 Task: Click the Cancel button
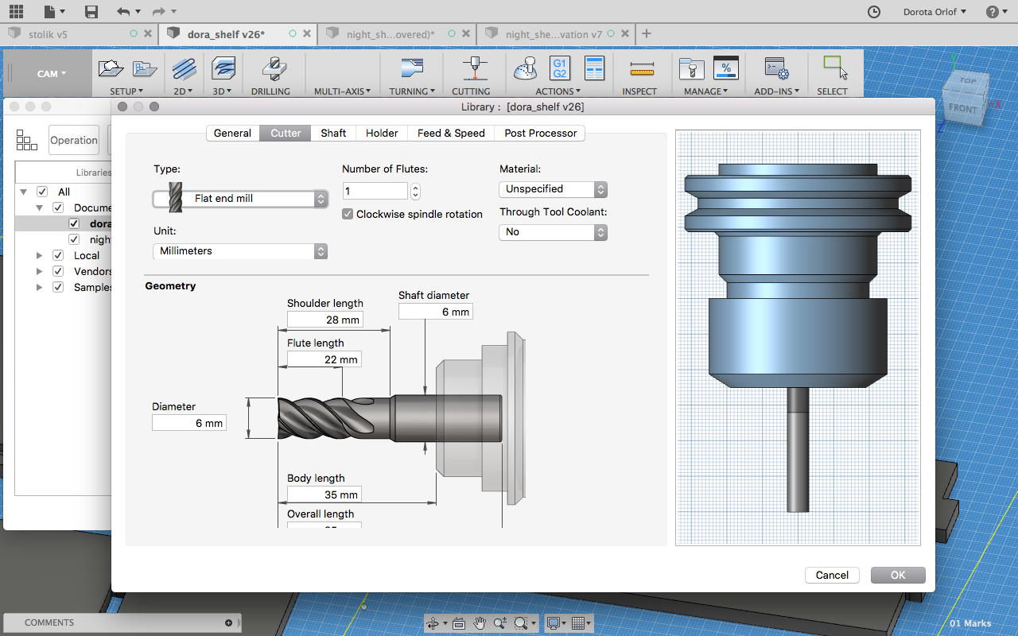832,575
